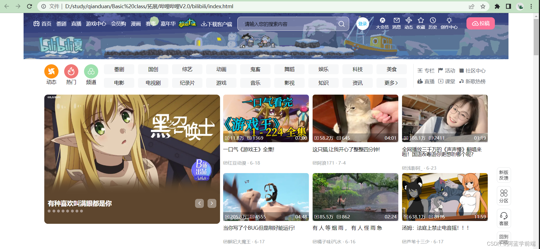
Task: Select the 国创 category
Action: (x=153, y=69)
